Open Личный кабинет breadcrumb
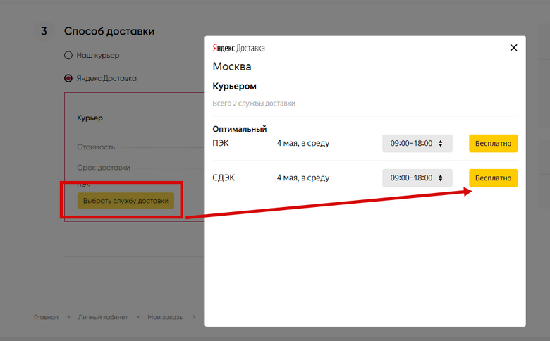550x341 pixels. pyautogui.click(x=103, y=317)
